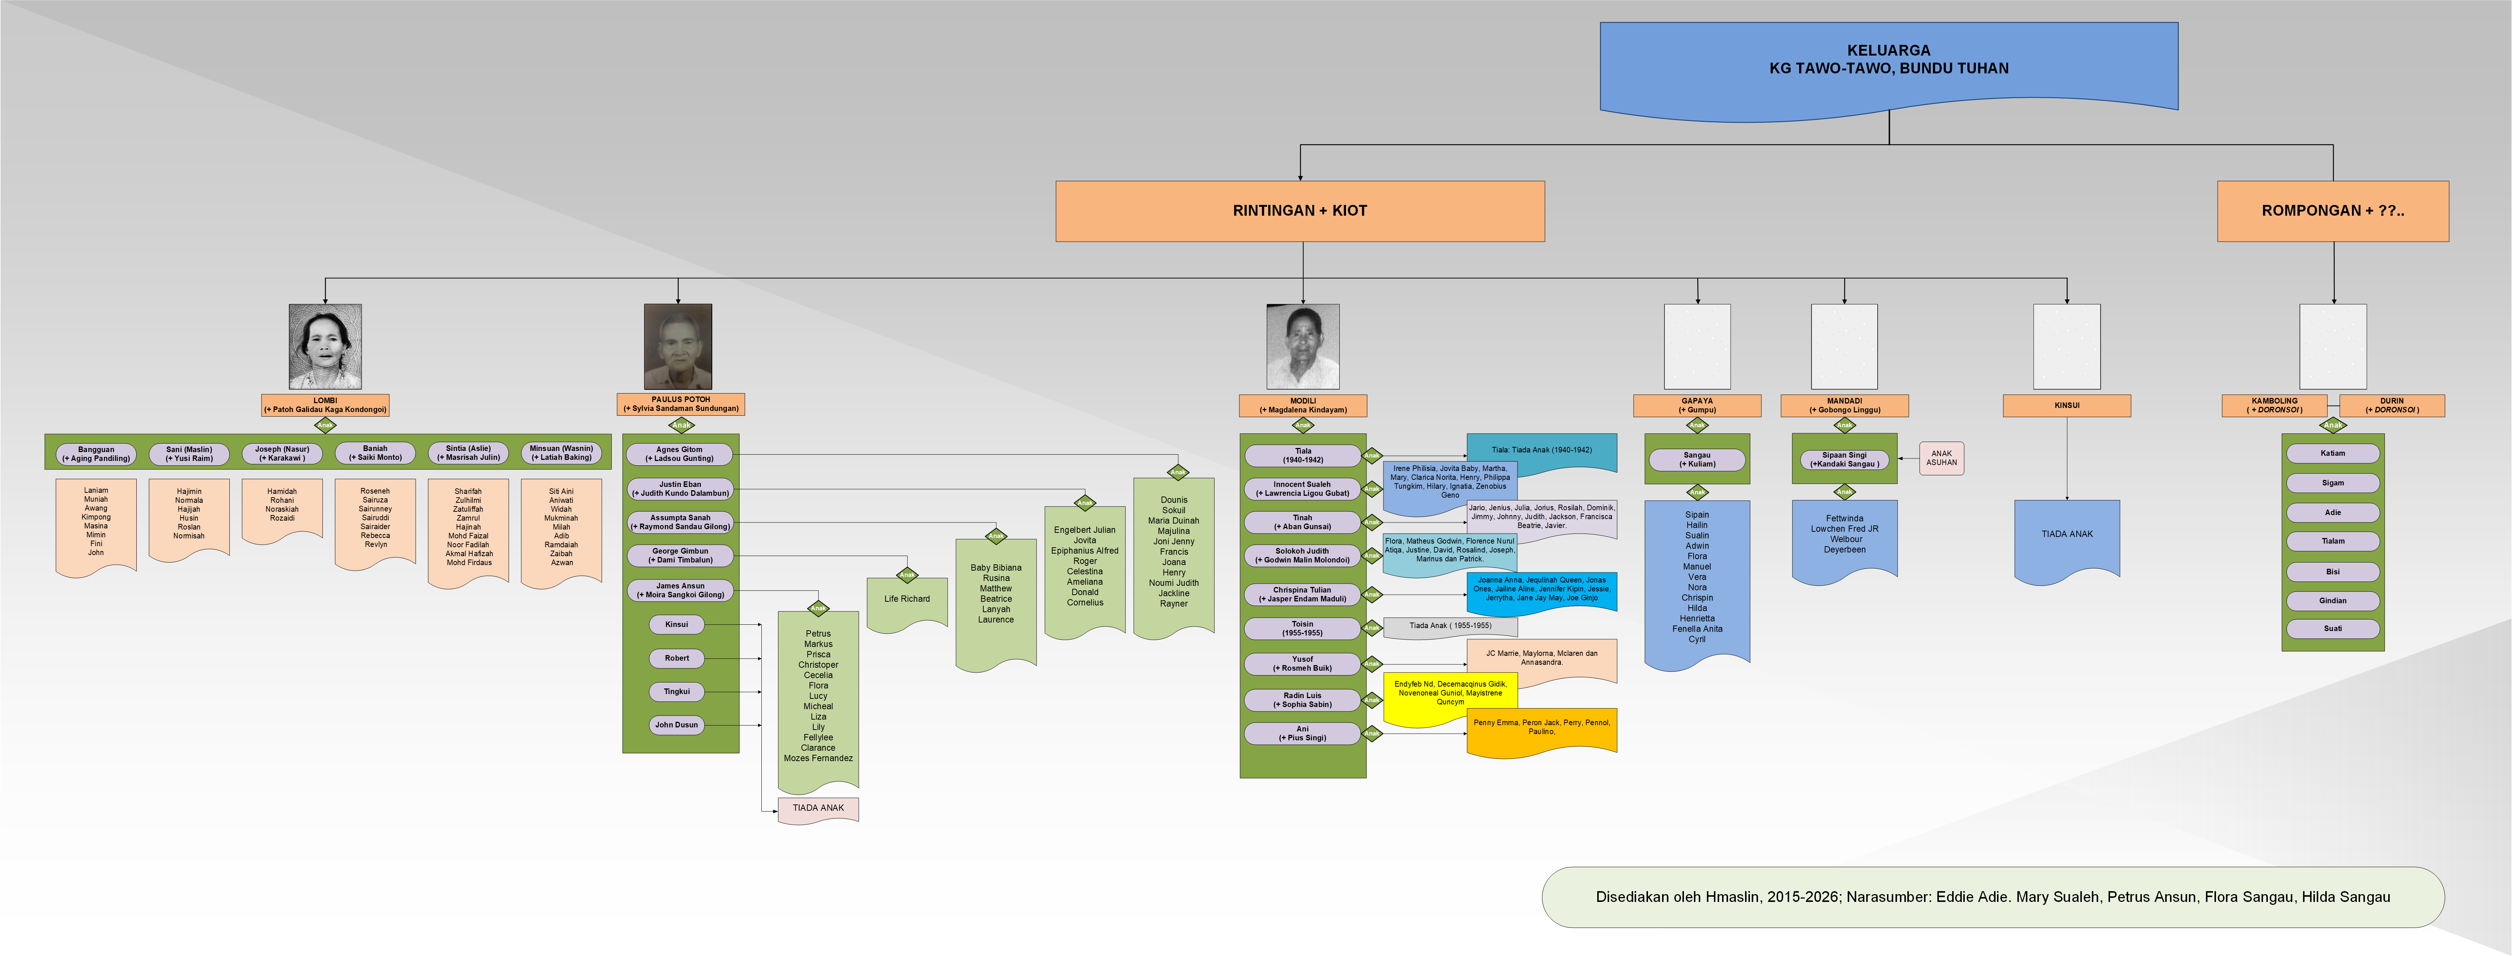
Task: Click the MODILI name label
Action: click(1303, 405)
